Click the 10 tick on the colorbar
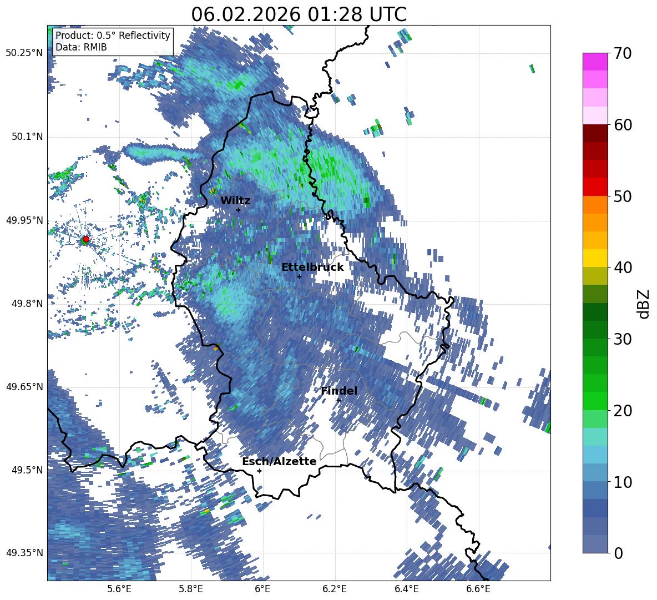The width and height of the screenshot is (657, 600). coord(623,482)
